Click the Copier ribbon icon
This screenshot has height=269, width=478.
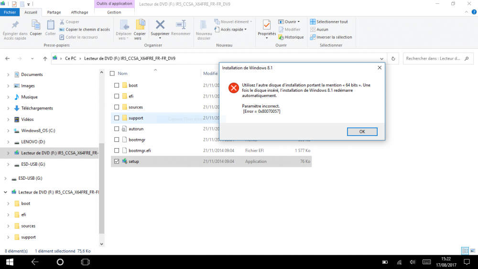pos(36,25)
